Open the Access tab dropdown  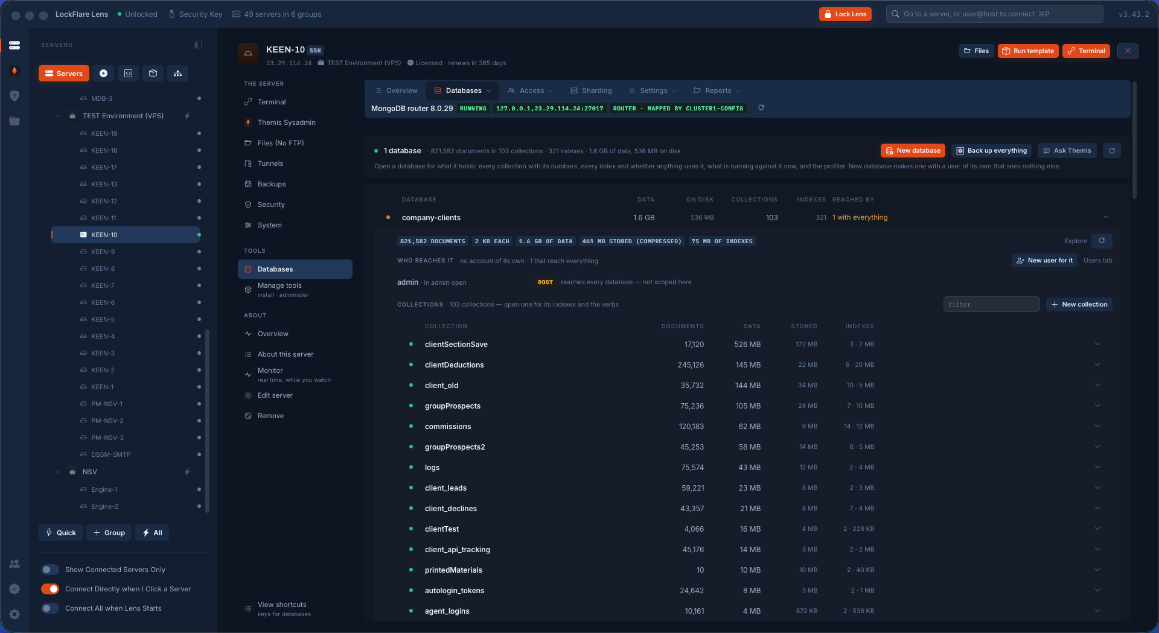pyautogui.click(x=531, y=91)
